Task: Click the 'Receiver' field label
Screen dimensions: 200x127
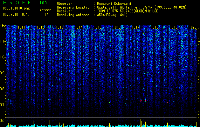Action: click(x=65, y=11)
